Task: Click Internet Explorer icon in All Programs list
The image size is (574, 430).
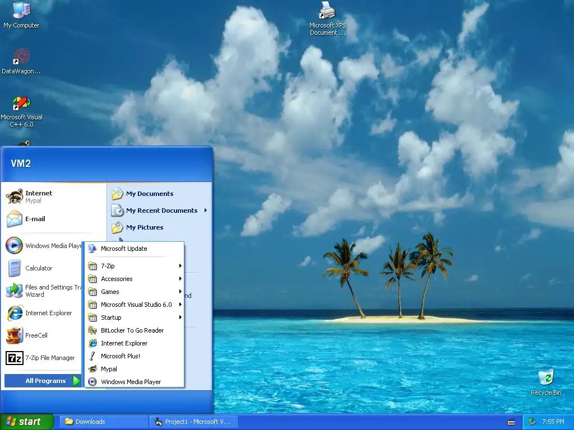Action: [x=92, y=343]
